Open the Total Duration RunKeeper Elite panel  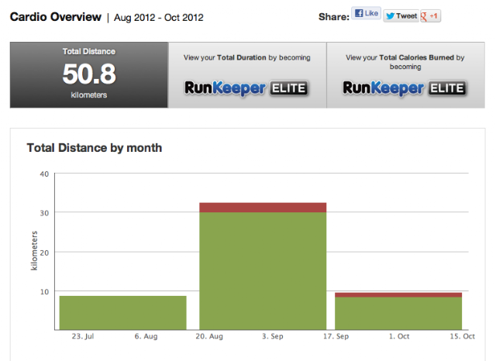[x=247, y=75]
